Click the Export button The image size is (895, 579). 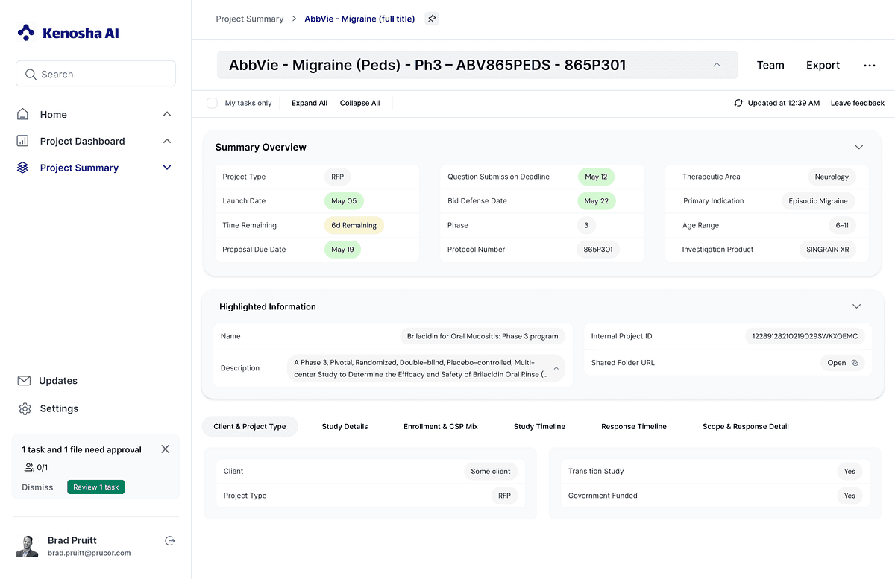pyautogui.click(x=823, y=66)
